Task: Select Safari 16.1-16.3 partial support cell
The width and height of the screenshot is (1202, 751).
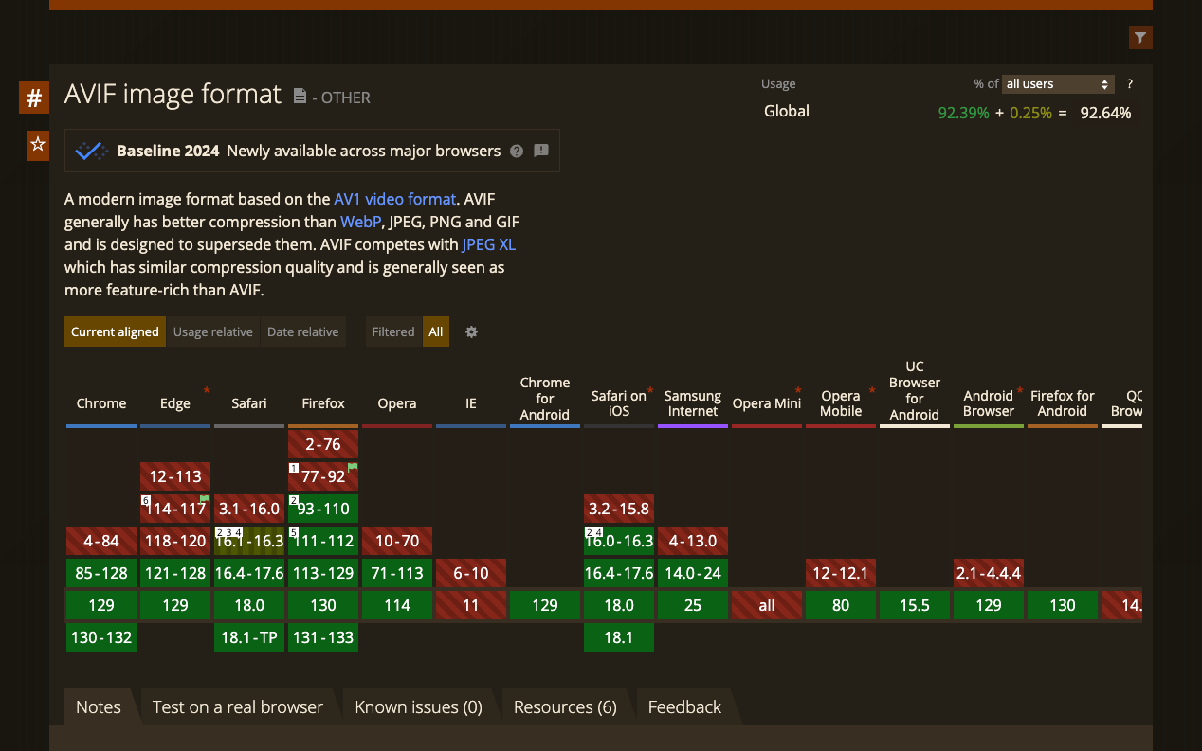Action: tap(249, 541)
